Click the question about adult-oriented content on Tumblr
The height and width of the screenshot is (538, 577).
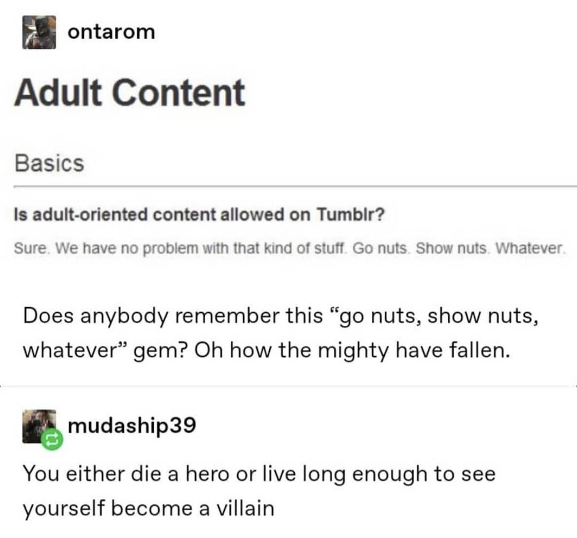199,215
